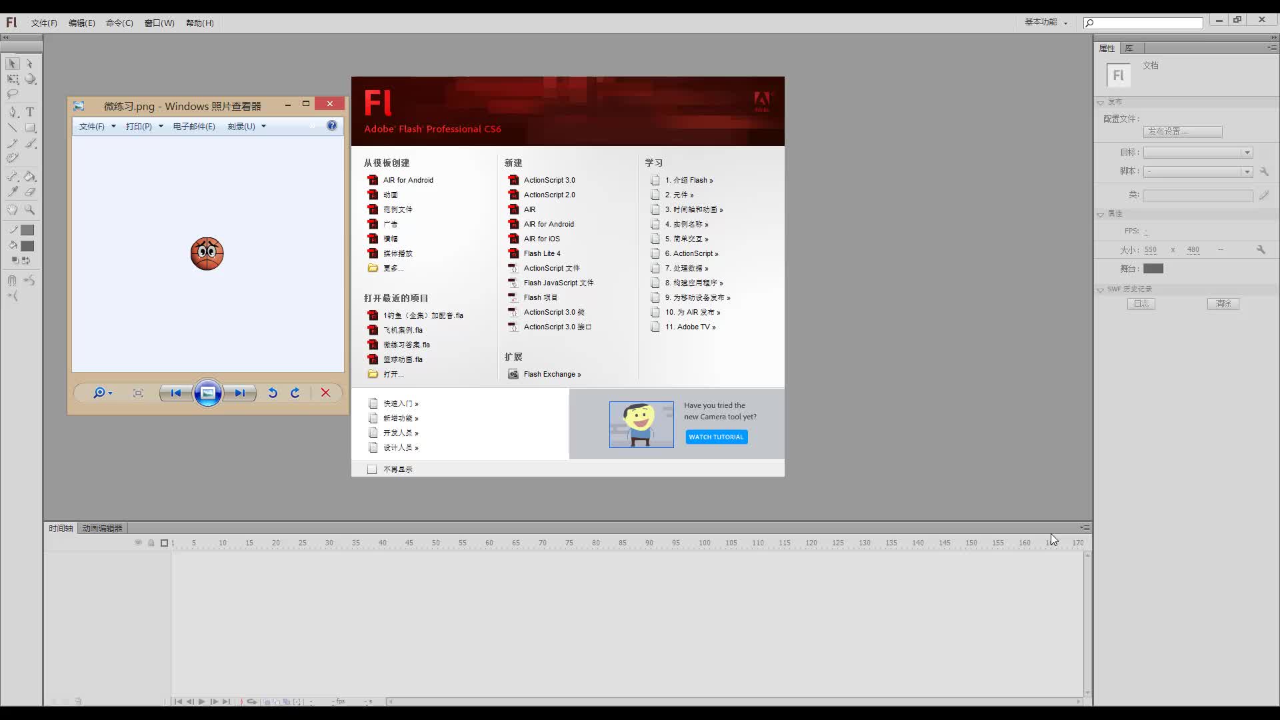This screenshot has width=1280, height=720.
Task: Collapse the 发布 section triangle
Action: 1101,103
